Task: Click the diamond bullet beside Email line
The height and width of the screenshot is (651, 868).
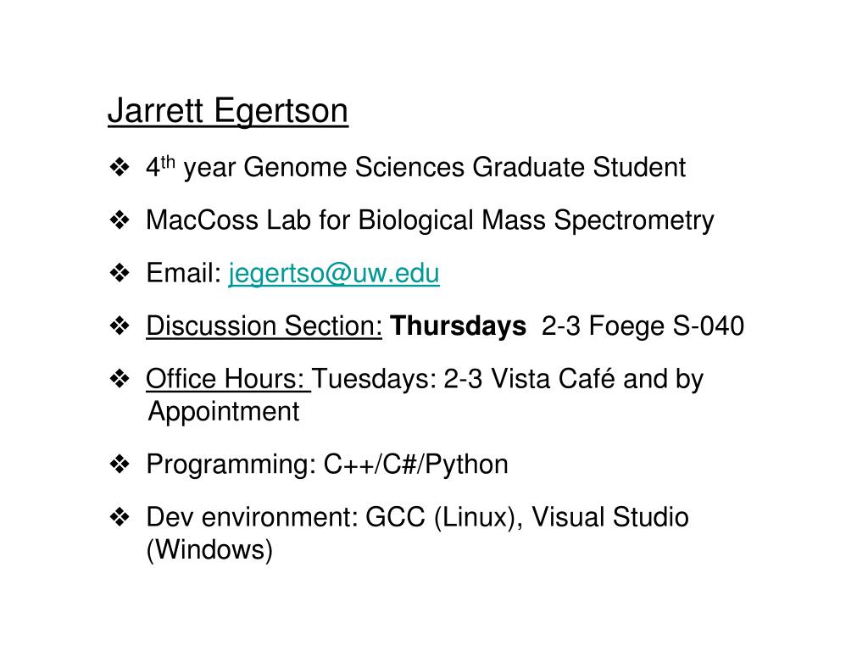Action: (x=120, y=272)
